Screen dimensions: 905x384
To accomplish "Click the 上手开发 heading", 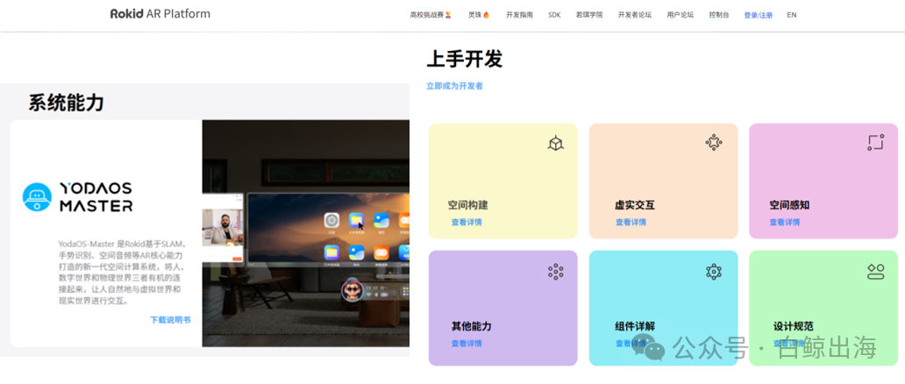I will tap(465, 59).
